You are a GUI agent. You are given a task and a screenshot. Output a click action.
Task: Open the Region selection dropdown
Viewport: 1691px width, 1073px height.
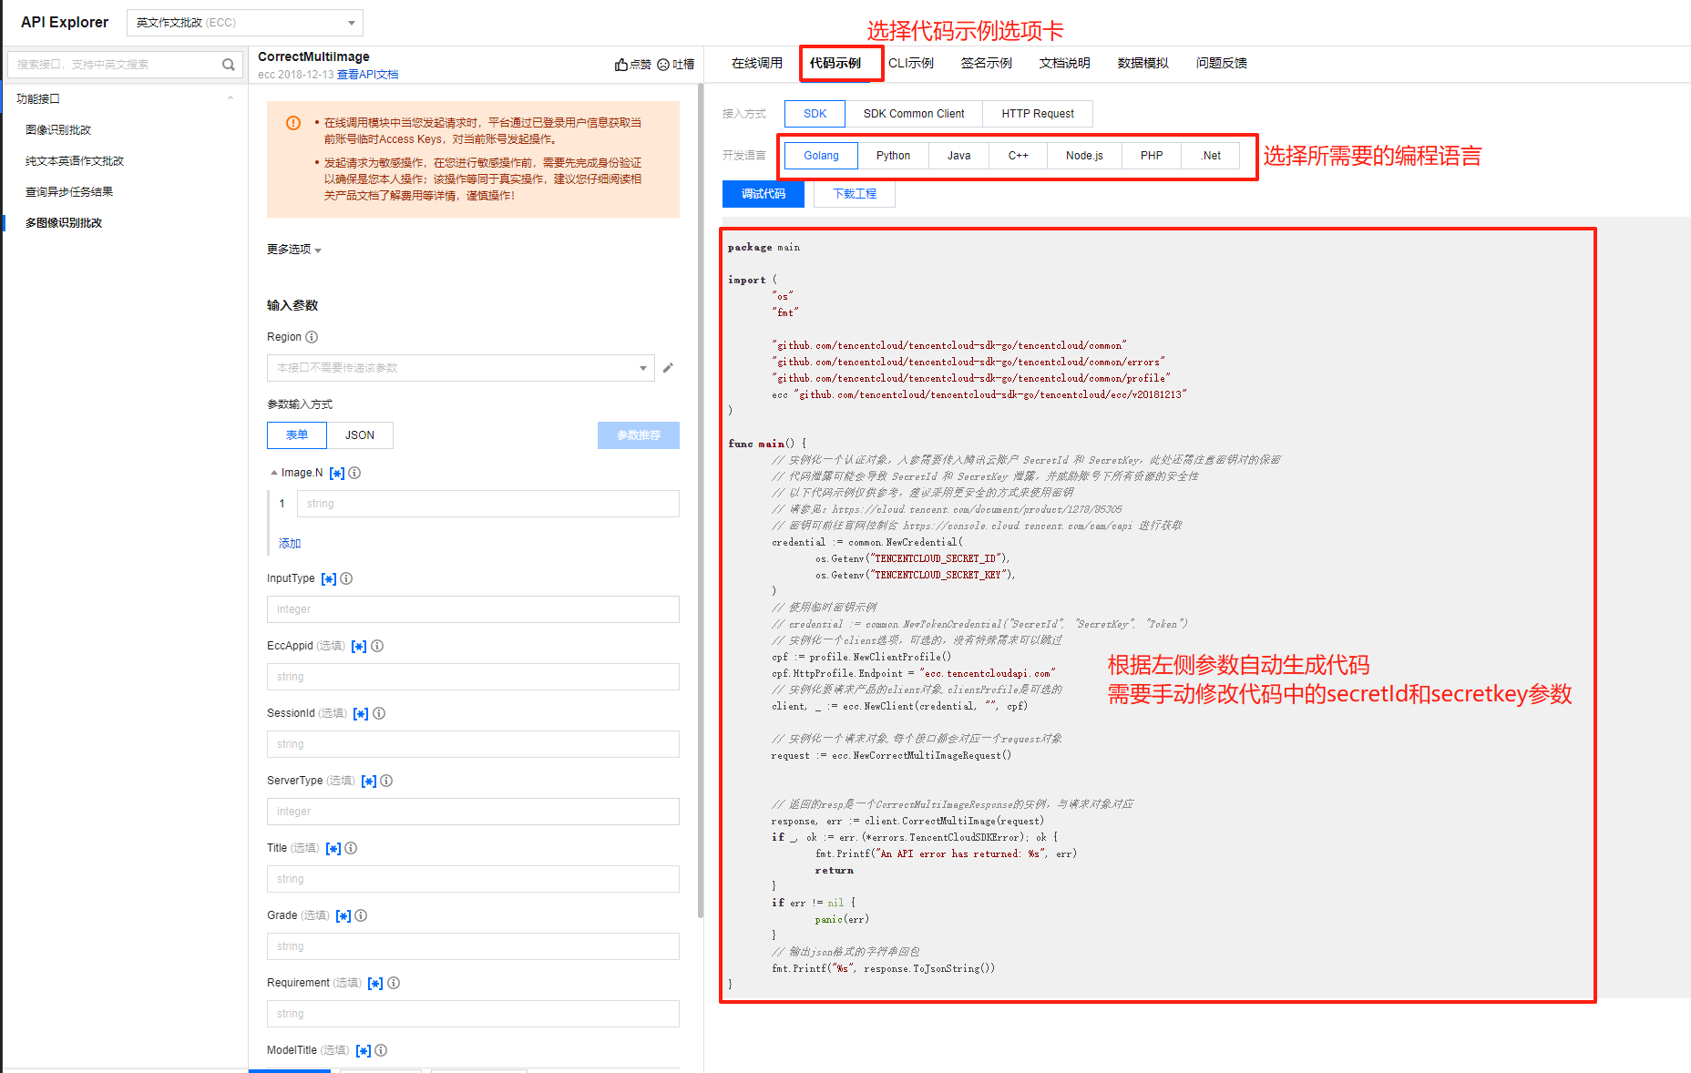tap(461, 368)
